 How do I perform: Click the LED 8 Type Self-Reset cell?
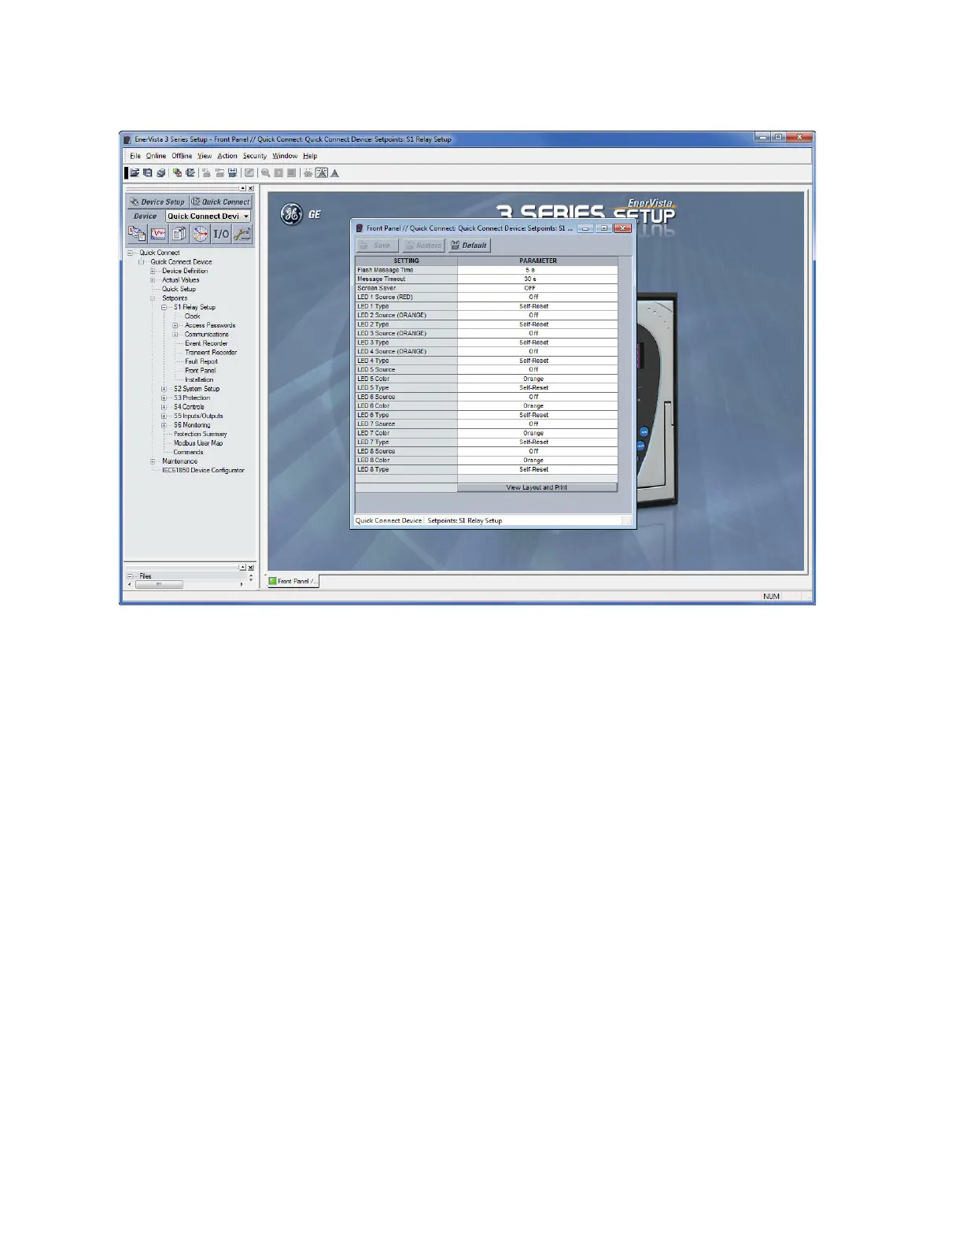[x=537, y=469]
